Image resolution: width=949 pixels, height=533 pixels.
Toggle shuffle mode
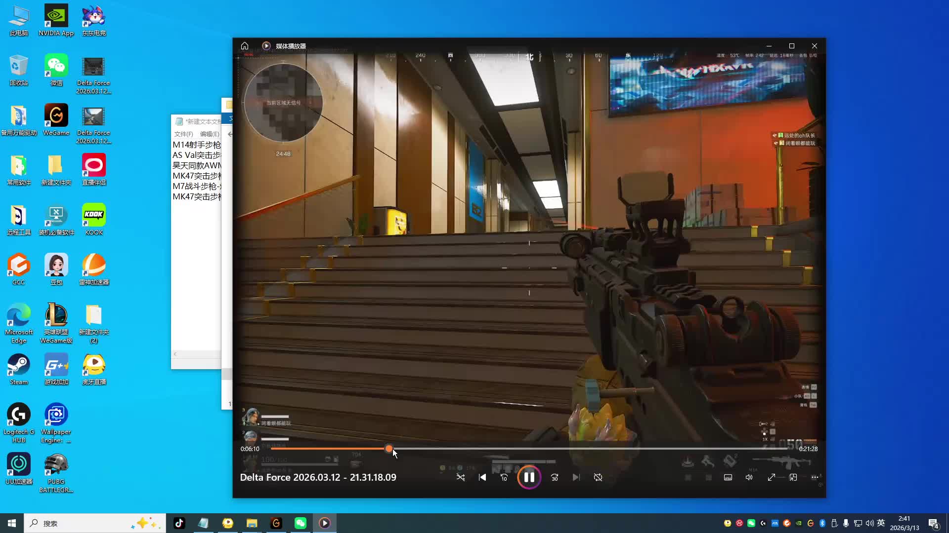(460, 477)
